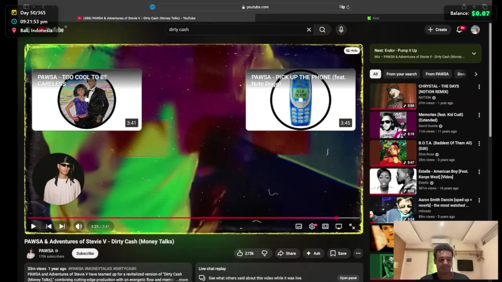Reload the page in Safari
The height and width of the screenshot is (282, 502).
[348, 7]
